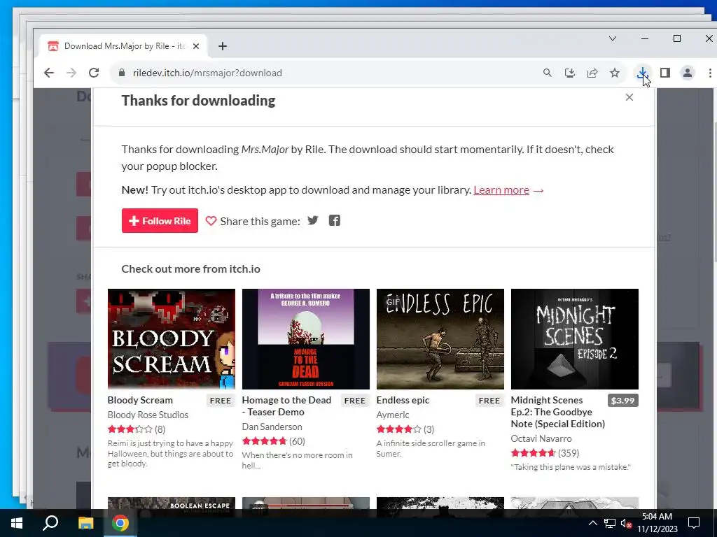Open taskbar search magnifier
The image size is (717, 537).
coord(50,523)
